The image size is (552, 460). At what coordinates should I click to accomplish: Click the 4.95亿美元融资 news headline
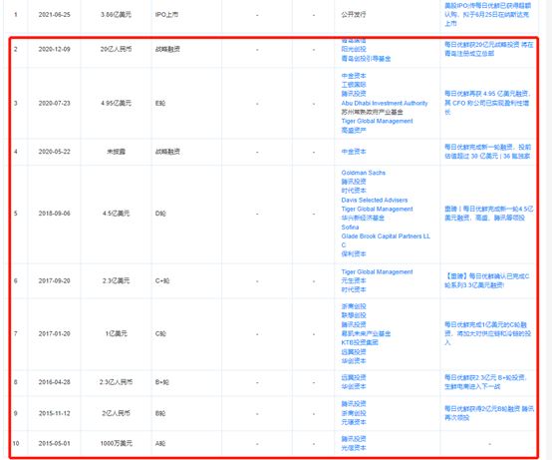pos(487,103)
